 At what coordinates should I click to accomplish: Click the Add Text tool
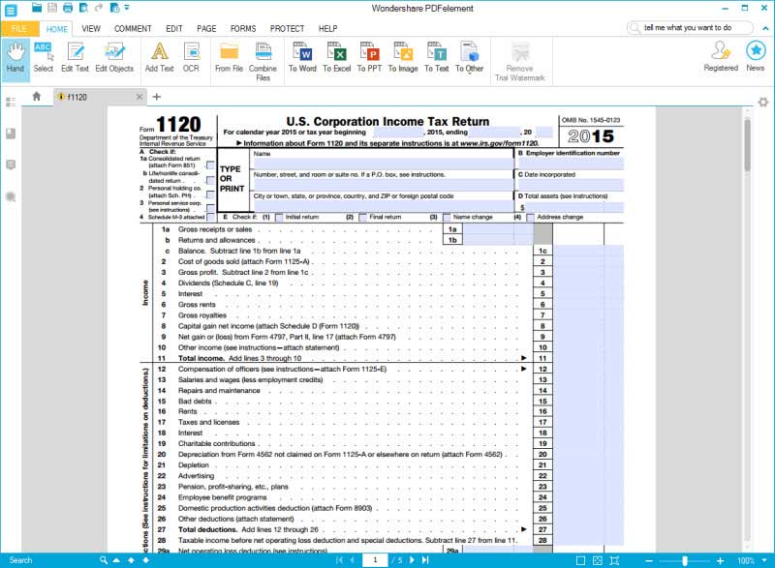pos(159,58)
